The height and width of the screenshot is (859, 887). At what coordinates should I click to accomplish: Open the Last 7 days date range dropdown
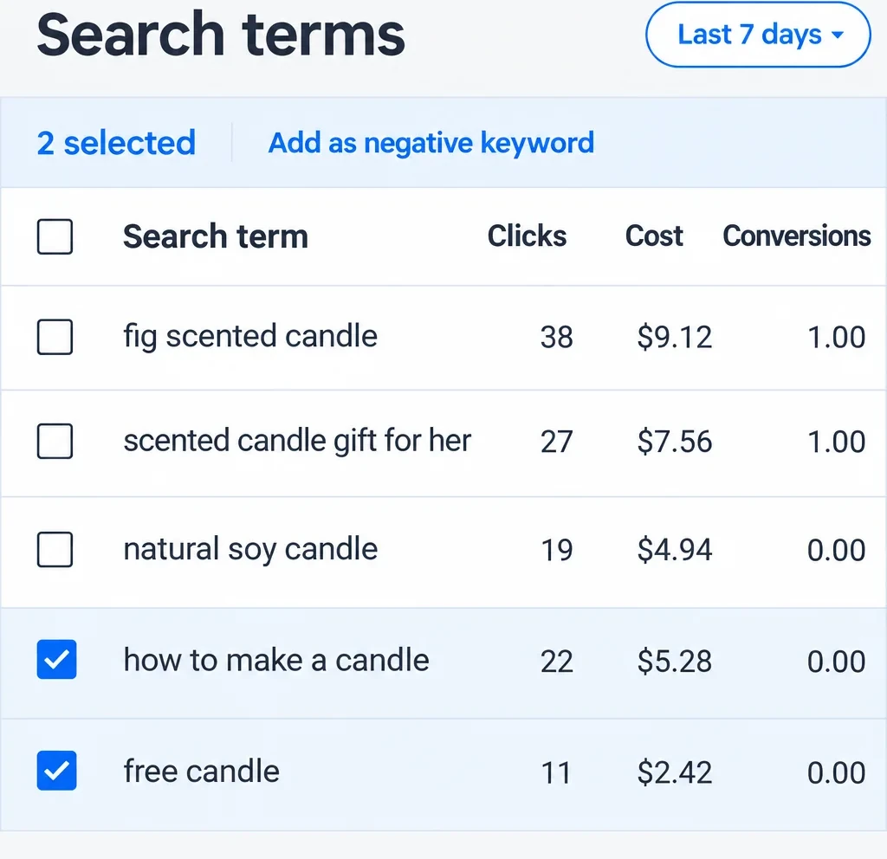click(757, 35)
